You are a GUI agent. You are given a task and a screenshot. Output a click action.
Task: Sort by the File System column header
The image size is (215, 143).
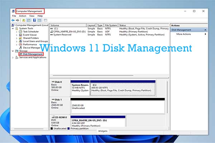111,25
